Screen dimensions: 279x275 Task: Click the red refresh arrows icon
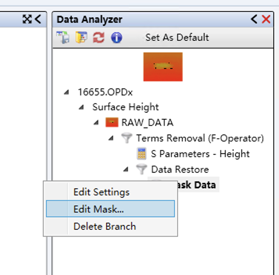tap(98, 38)
